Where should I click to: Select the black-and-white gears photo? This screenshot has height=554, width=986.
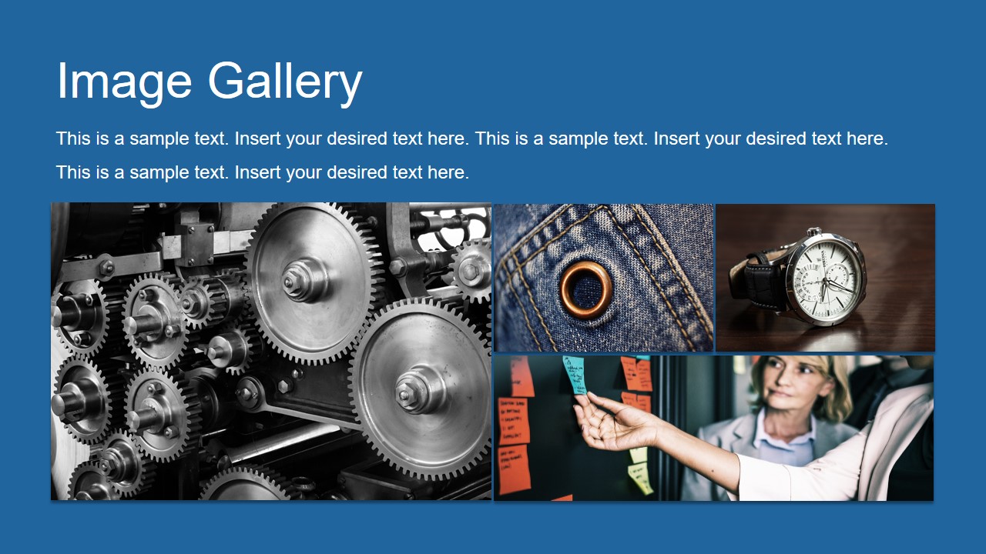pos(271,352)
